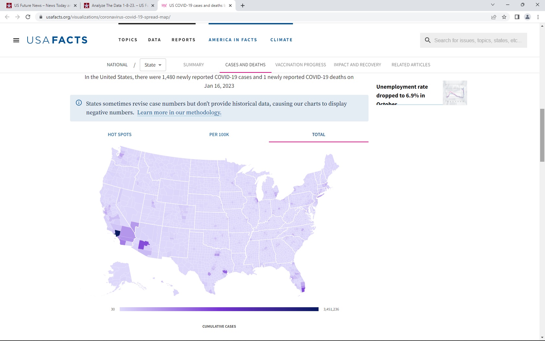This screenshot has width=545, height=341.
Task: Open a new browser tab
Action: coord(243,6)
